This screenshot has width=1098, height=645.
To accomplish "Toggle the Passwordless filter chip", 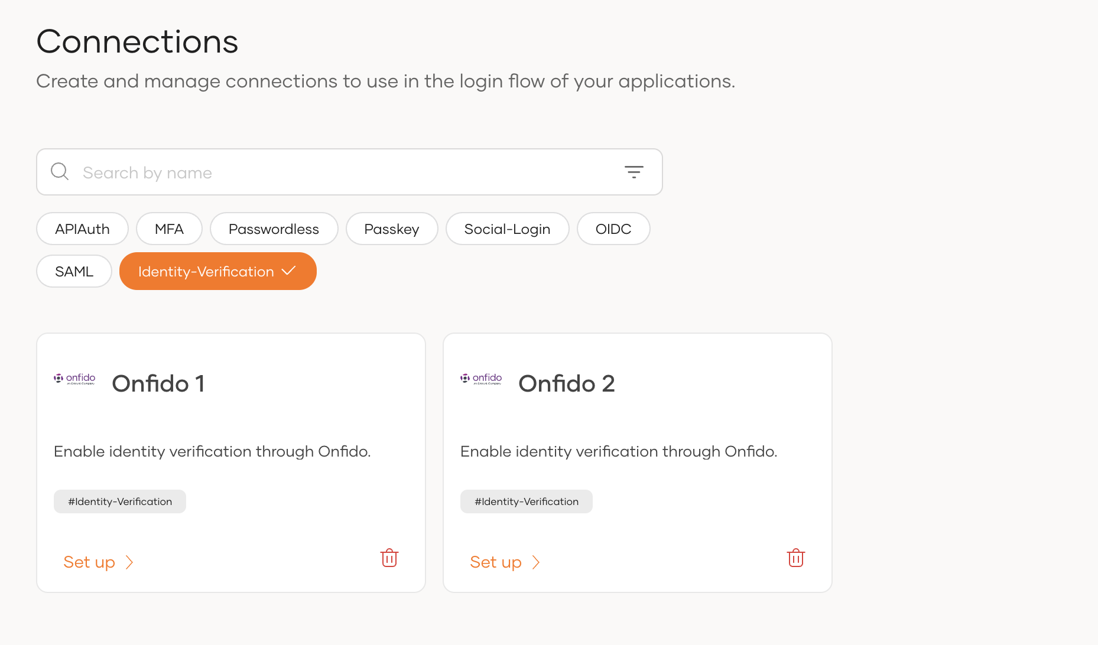I will click(x=274, y=229).
